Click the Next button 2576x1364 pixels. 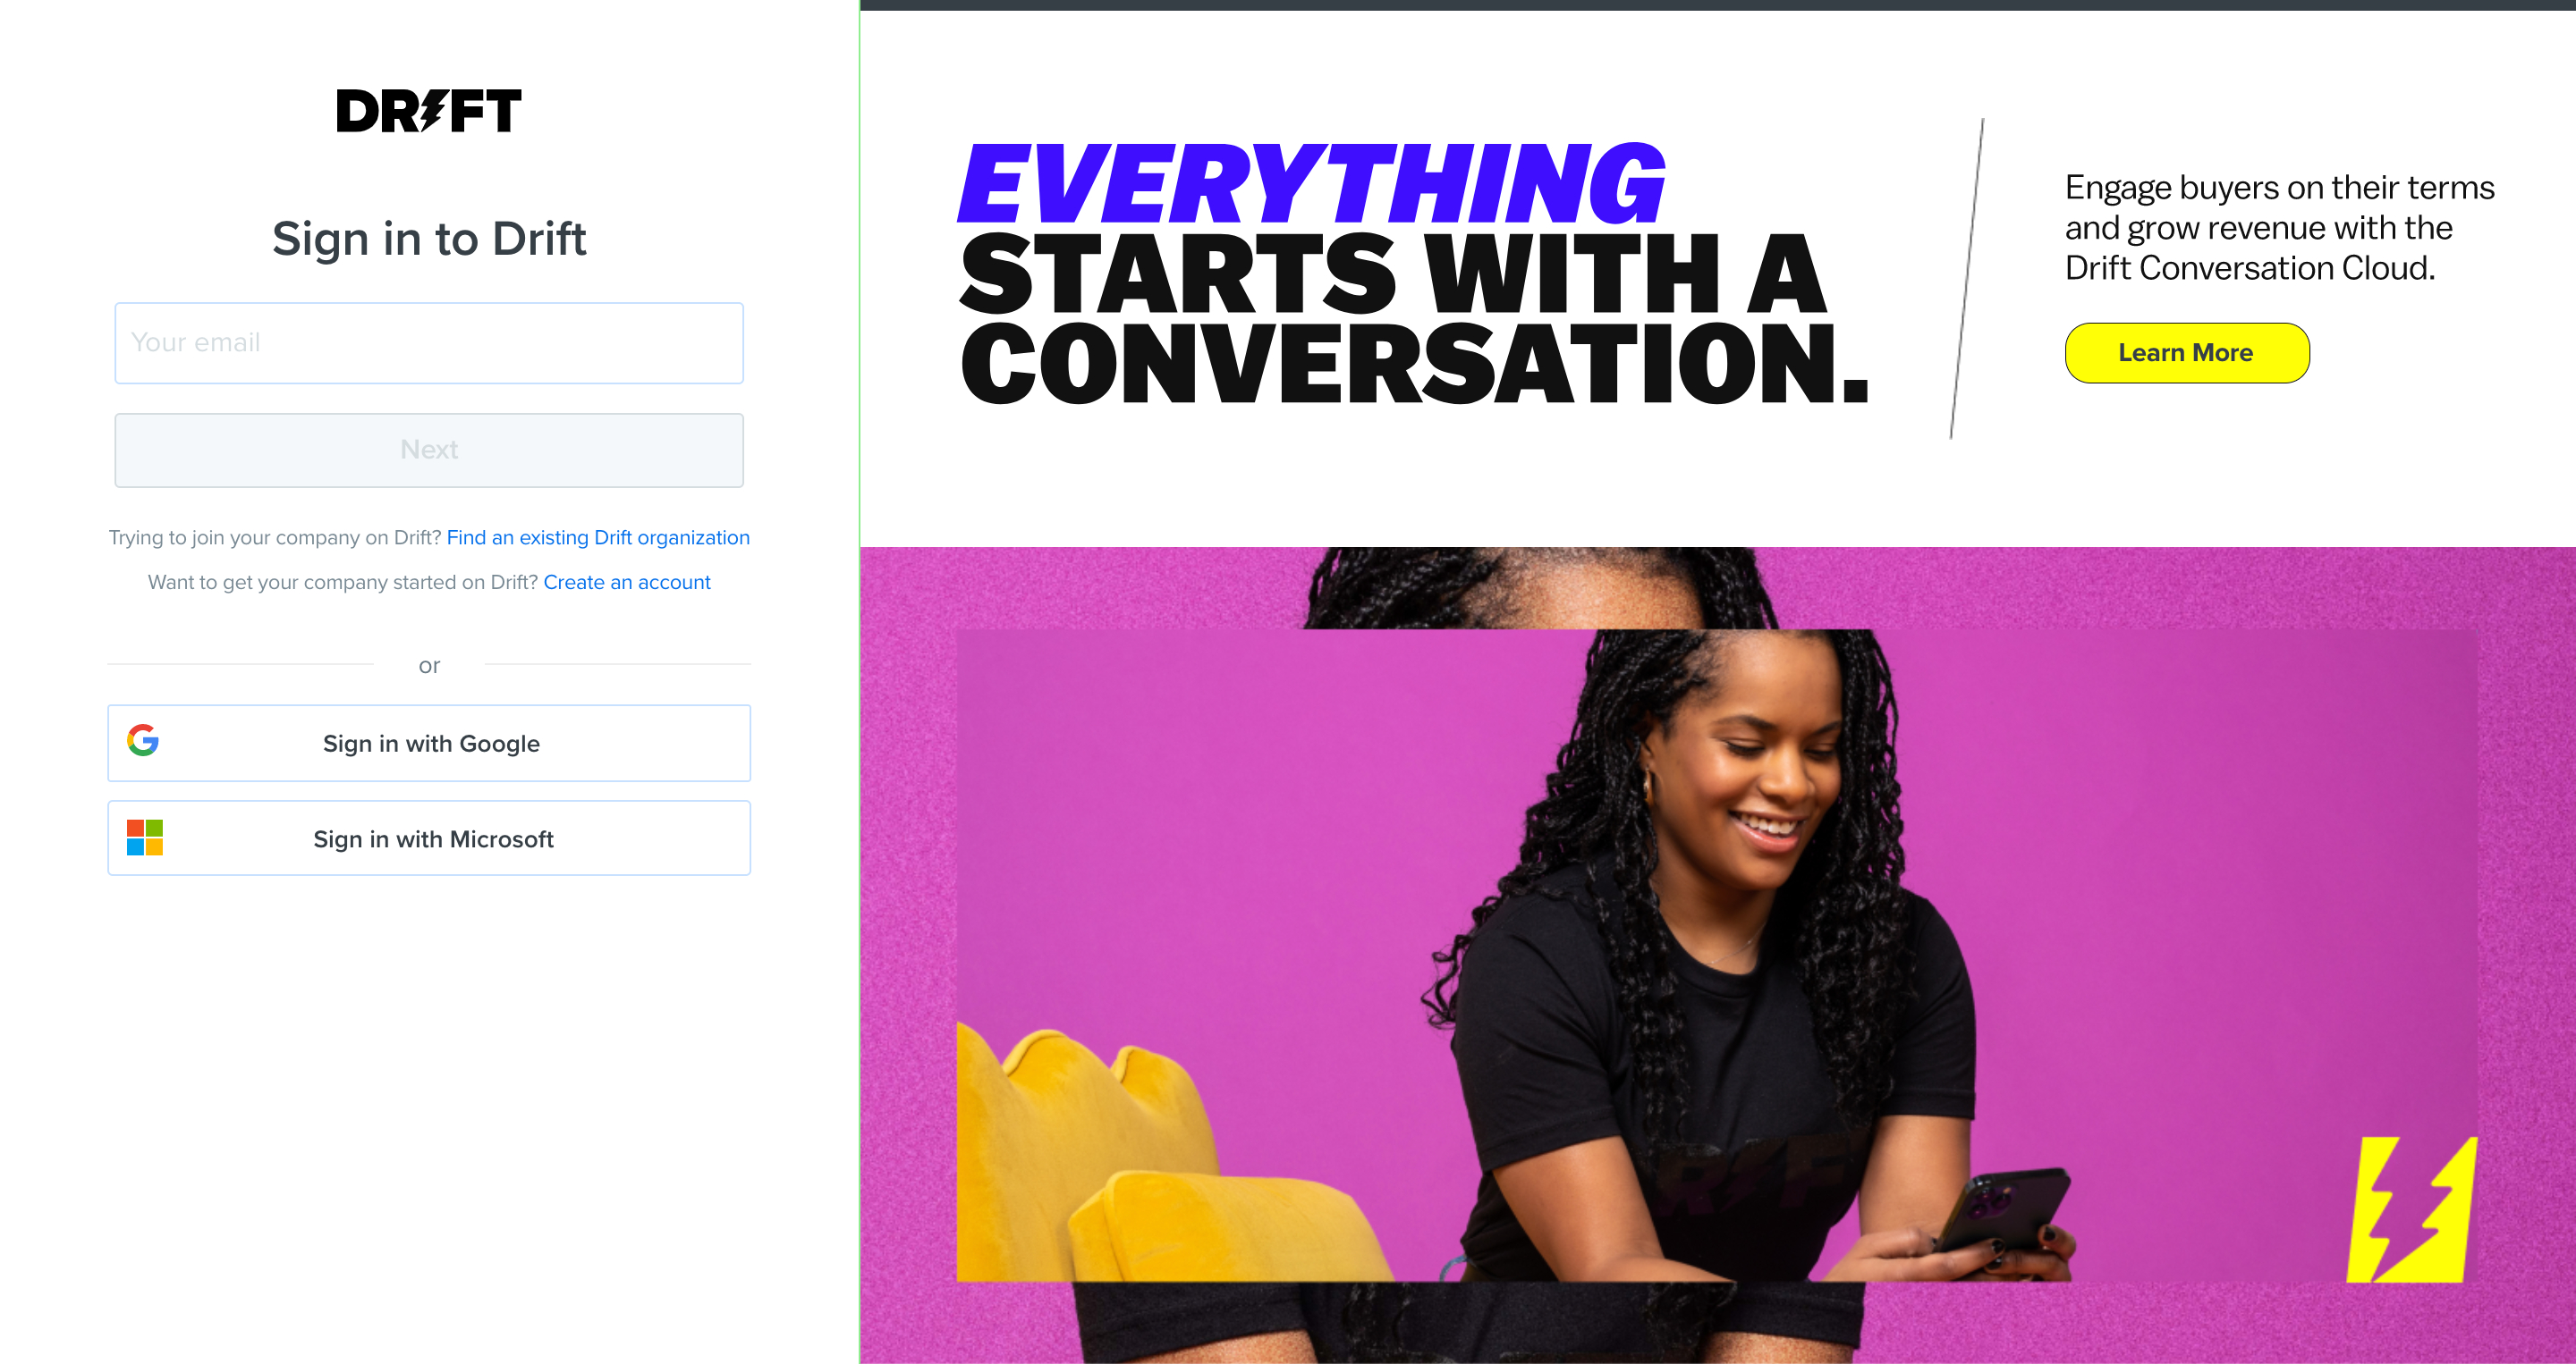click(429, 450)
